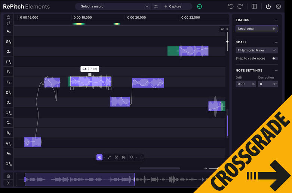
Task: Click the bottom-left handle of selected note
Action: 72,88
